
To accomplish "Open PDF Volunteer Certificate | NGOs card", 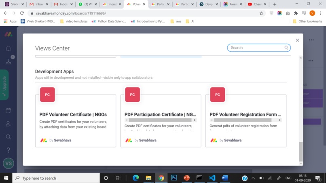I will [x=76, y=121].
